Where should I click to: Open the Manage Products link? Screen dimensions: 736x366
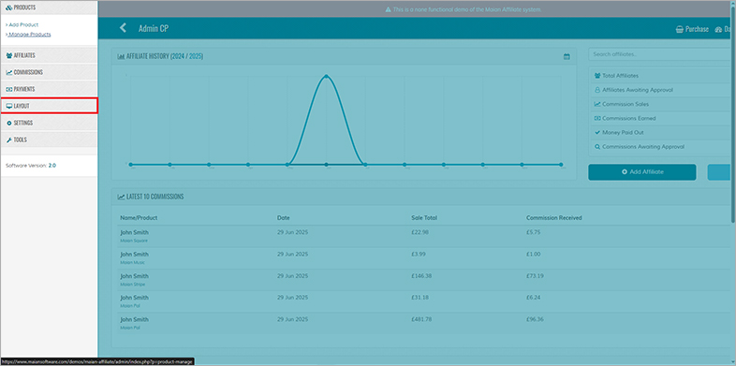point(30,35)
